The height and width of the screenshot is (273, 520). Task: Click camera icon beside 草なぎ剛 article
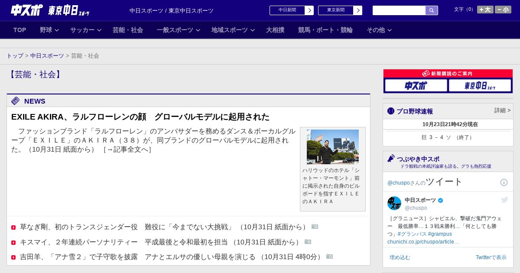pos(315,227)
